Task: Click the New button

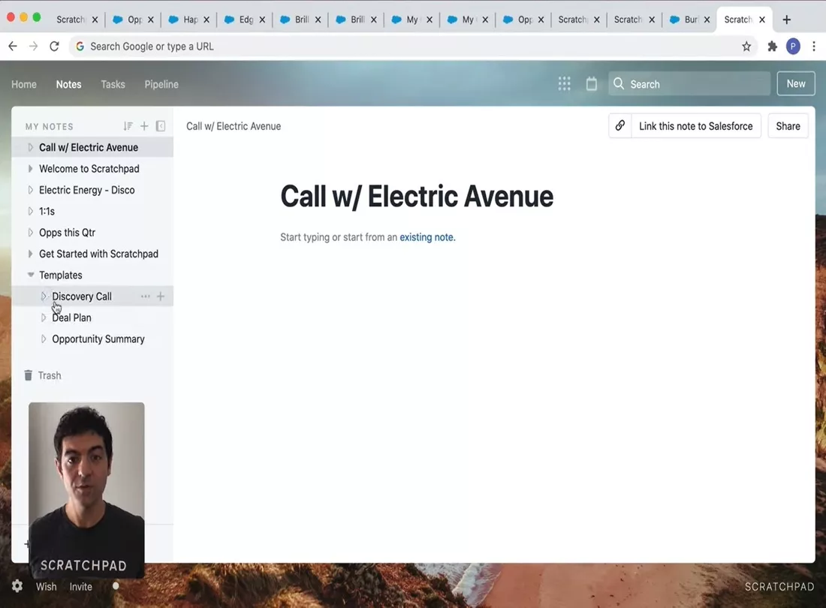Action: 796,84
